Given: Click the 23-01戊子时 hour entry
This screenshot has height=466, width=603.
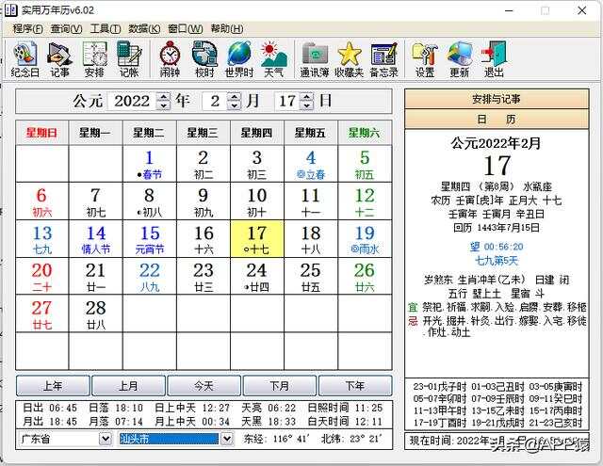Looking at the screenshot, I should click(x=439, y=387).
